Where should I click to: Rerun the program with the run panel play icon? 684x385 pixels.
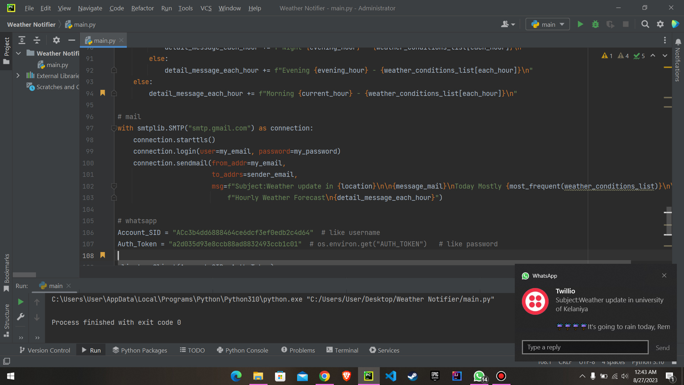pyautogui.click(x=20, y=301)
